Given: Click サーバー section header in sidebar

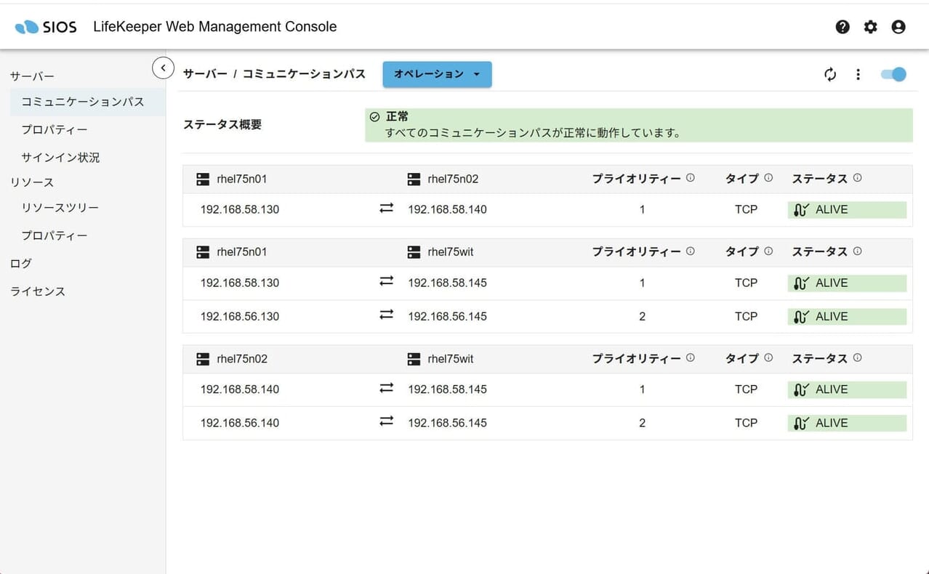Looking at the screenshot, I should tap(32, 76).
